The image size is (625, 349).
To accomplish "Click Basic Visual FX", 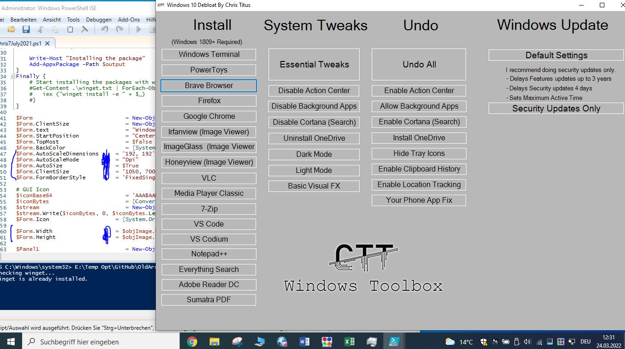I will point(314,186).
